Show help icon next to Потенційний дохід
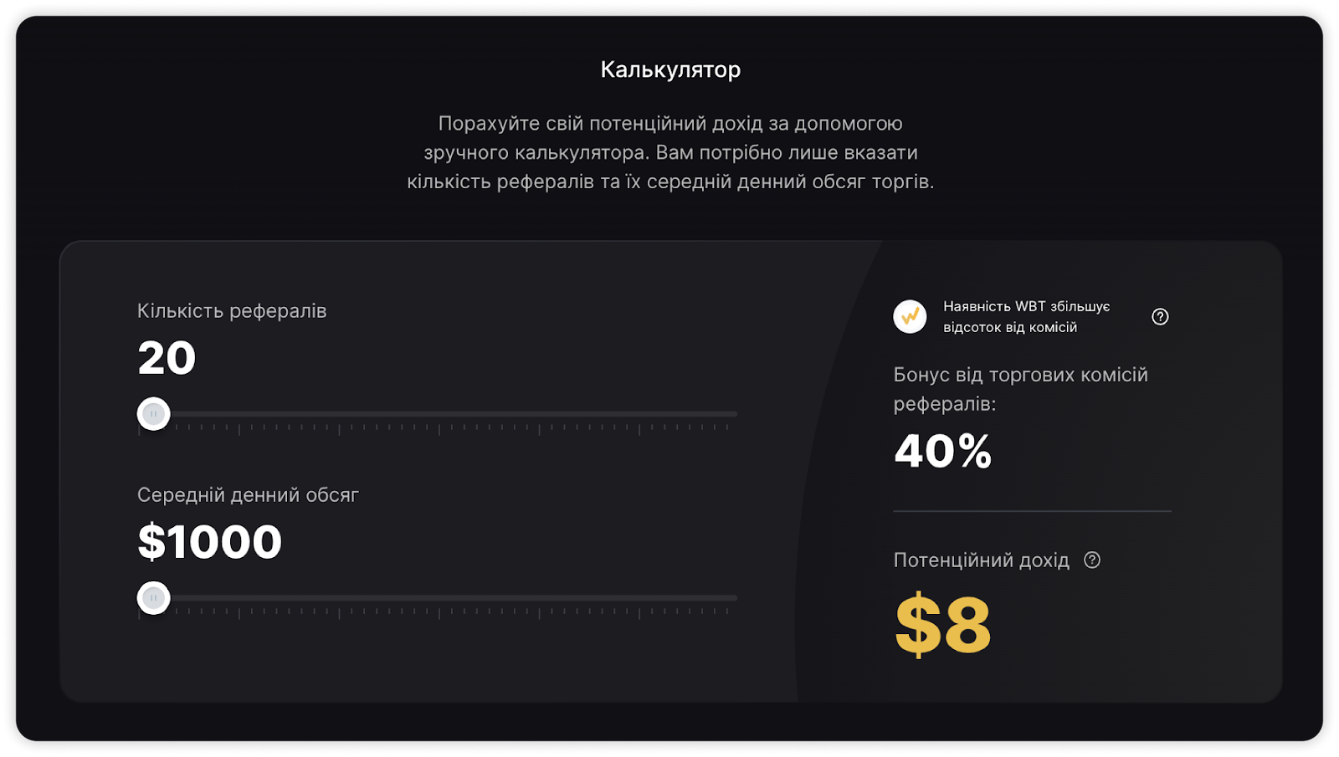The image size is (1339, 757). point(1092,560)
